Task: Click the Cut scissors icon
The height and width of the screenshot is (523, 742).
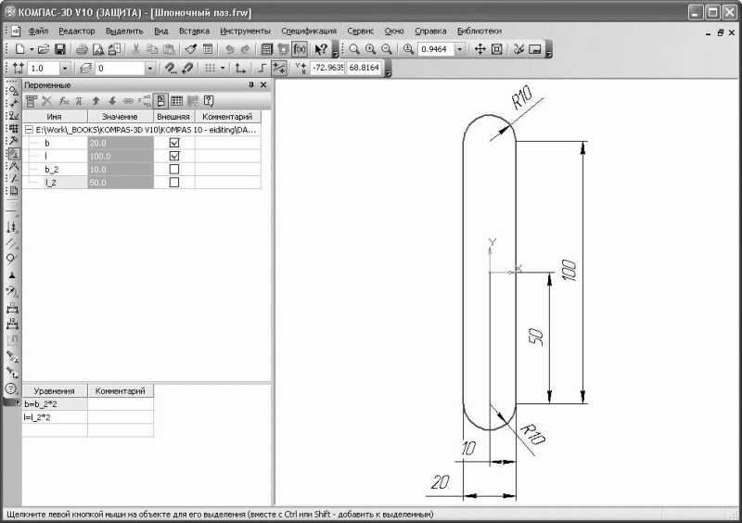Action: (x=135, y=49)
